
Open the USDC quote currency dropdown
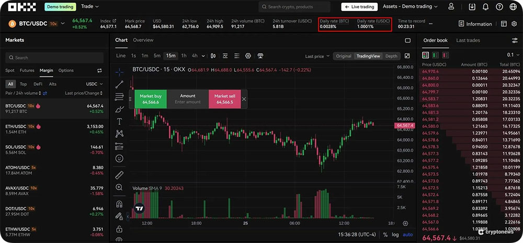pyautogui.click(x=94, y=84)
